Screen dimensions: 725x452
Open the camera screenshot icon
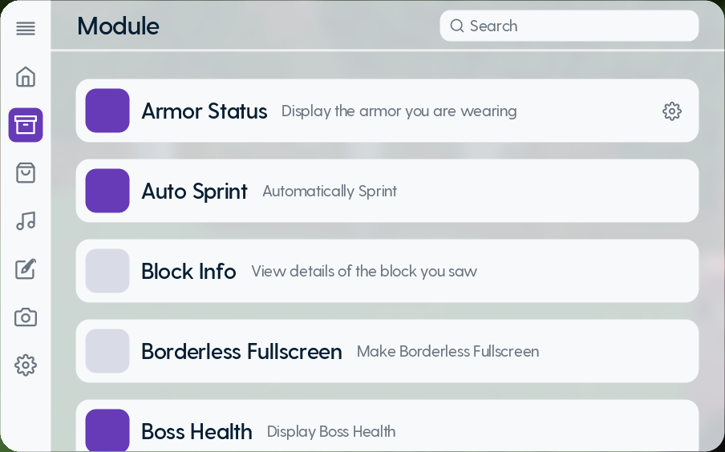(26, 317)
